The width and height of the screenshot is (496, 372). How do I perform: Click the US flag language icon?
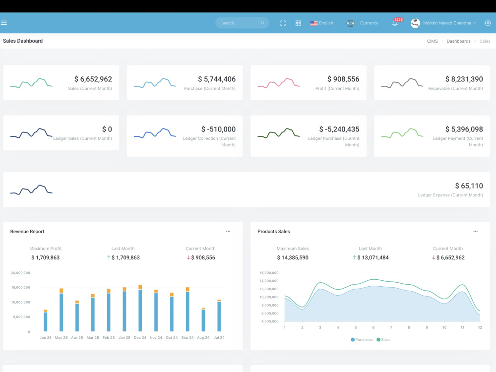pos(314,23)
